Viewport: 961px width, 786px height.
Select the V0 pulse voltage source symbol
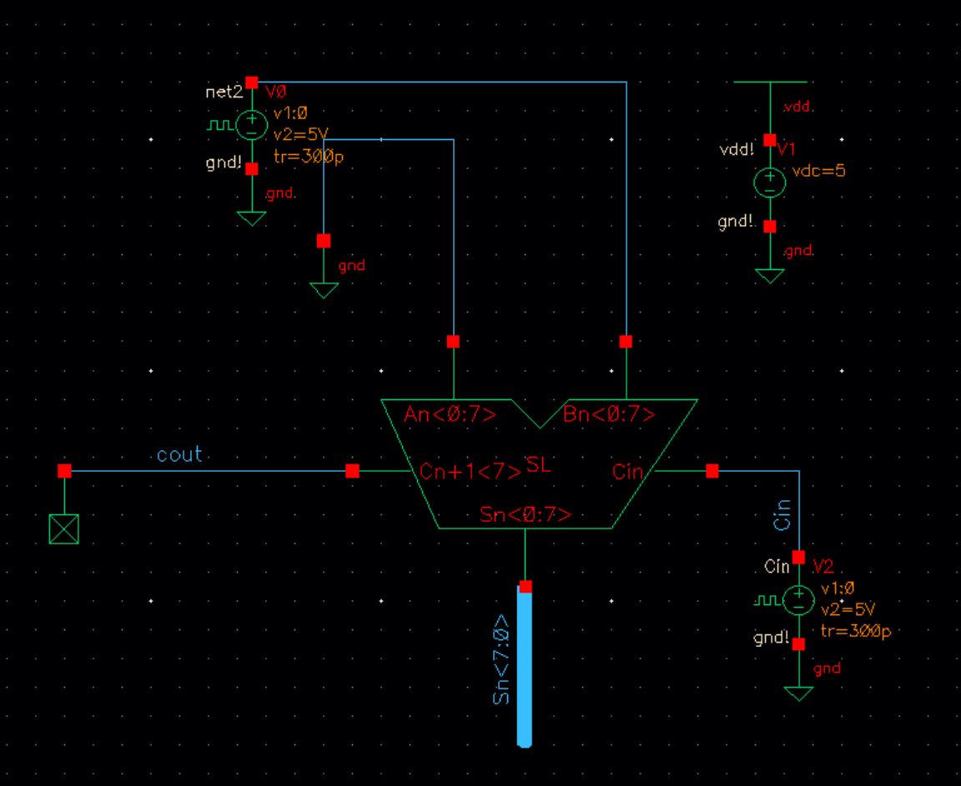pyautogui.click(x=251, y=126)
